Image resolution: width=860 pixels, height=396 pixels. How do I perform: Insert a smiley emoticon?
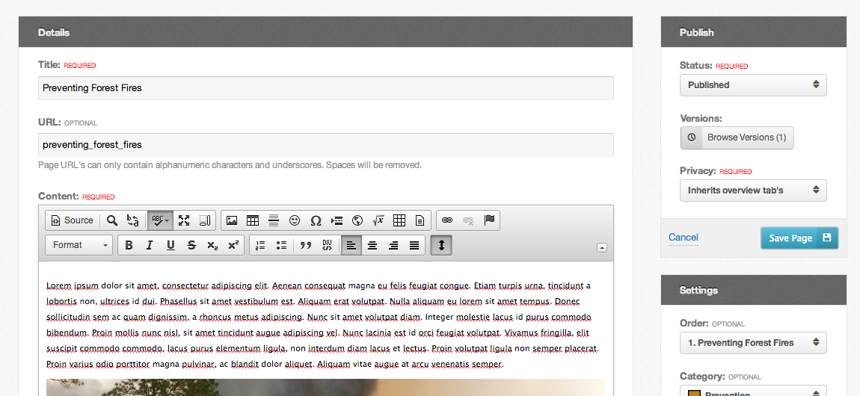click(x=295, y=220)
